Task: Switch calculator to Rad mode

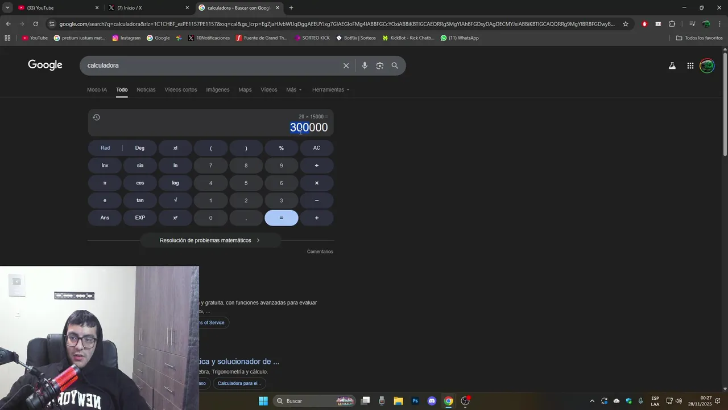Action: tap(105, 148)
